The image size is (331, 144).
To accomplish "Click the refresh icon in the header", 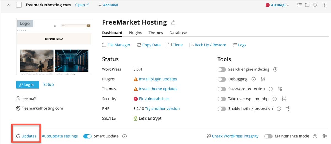I will pyautogui.click(x=315, y=5).
